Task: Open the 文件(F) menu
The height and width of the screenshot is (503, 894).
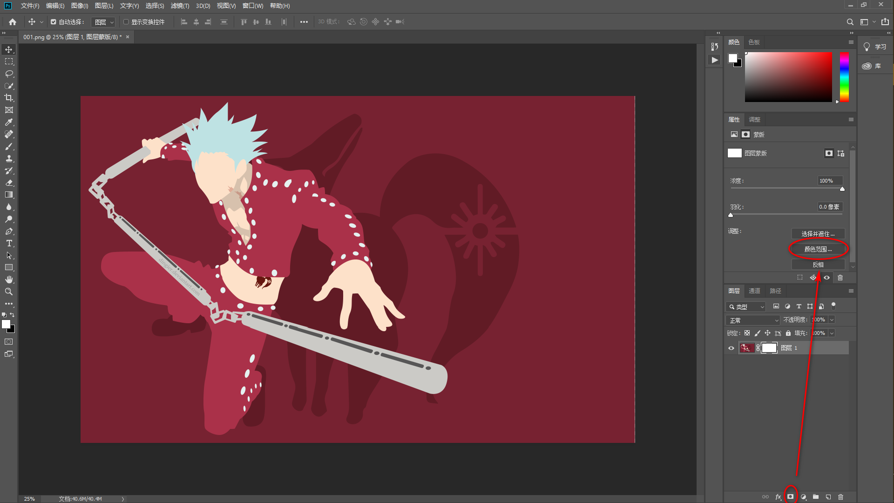Action: [x=30, y=6]
